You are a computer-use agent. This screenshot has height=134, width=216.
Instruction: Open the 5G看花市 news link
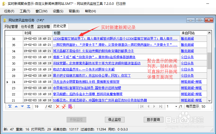click(x=100, y=100)
